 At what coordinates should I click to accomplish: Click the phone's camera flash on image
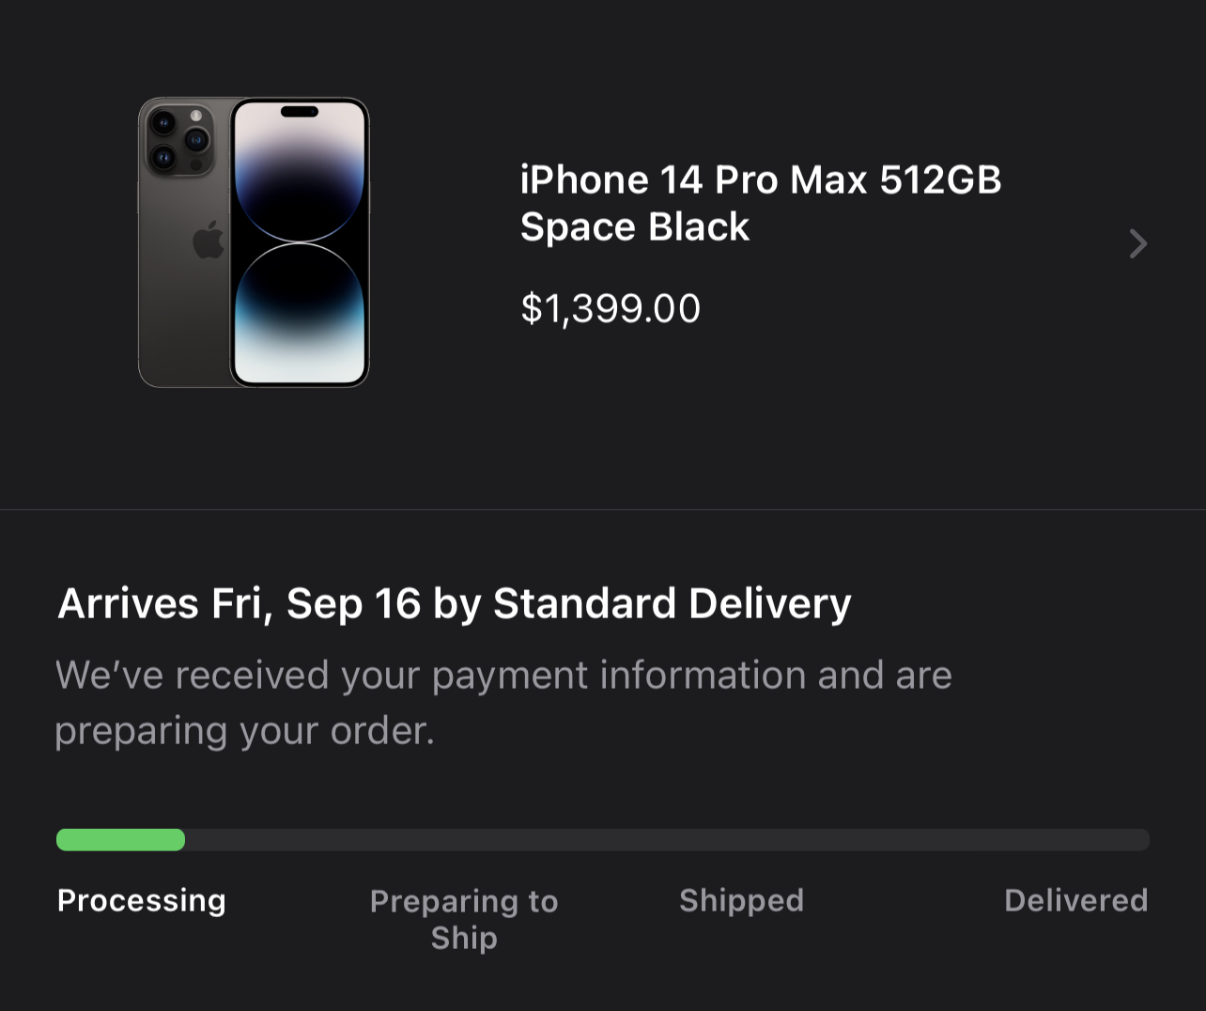point(196,116)
